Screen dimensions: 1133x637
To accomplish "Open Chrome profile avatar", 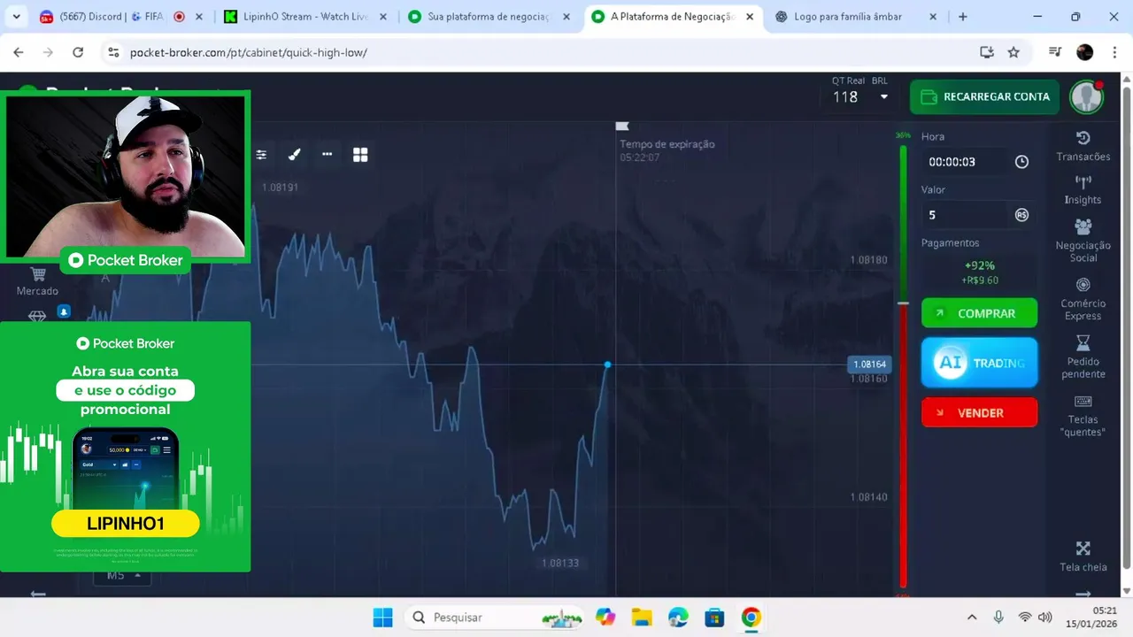I will click(1084, 52).
